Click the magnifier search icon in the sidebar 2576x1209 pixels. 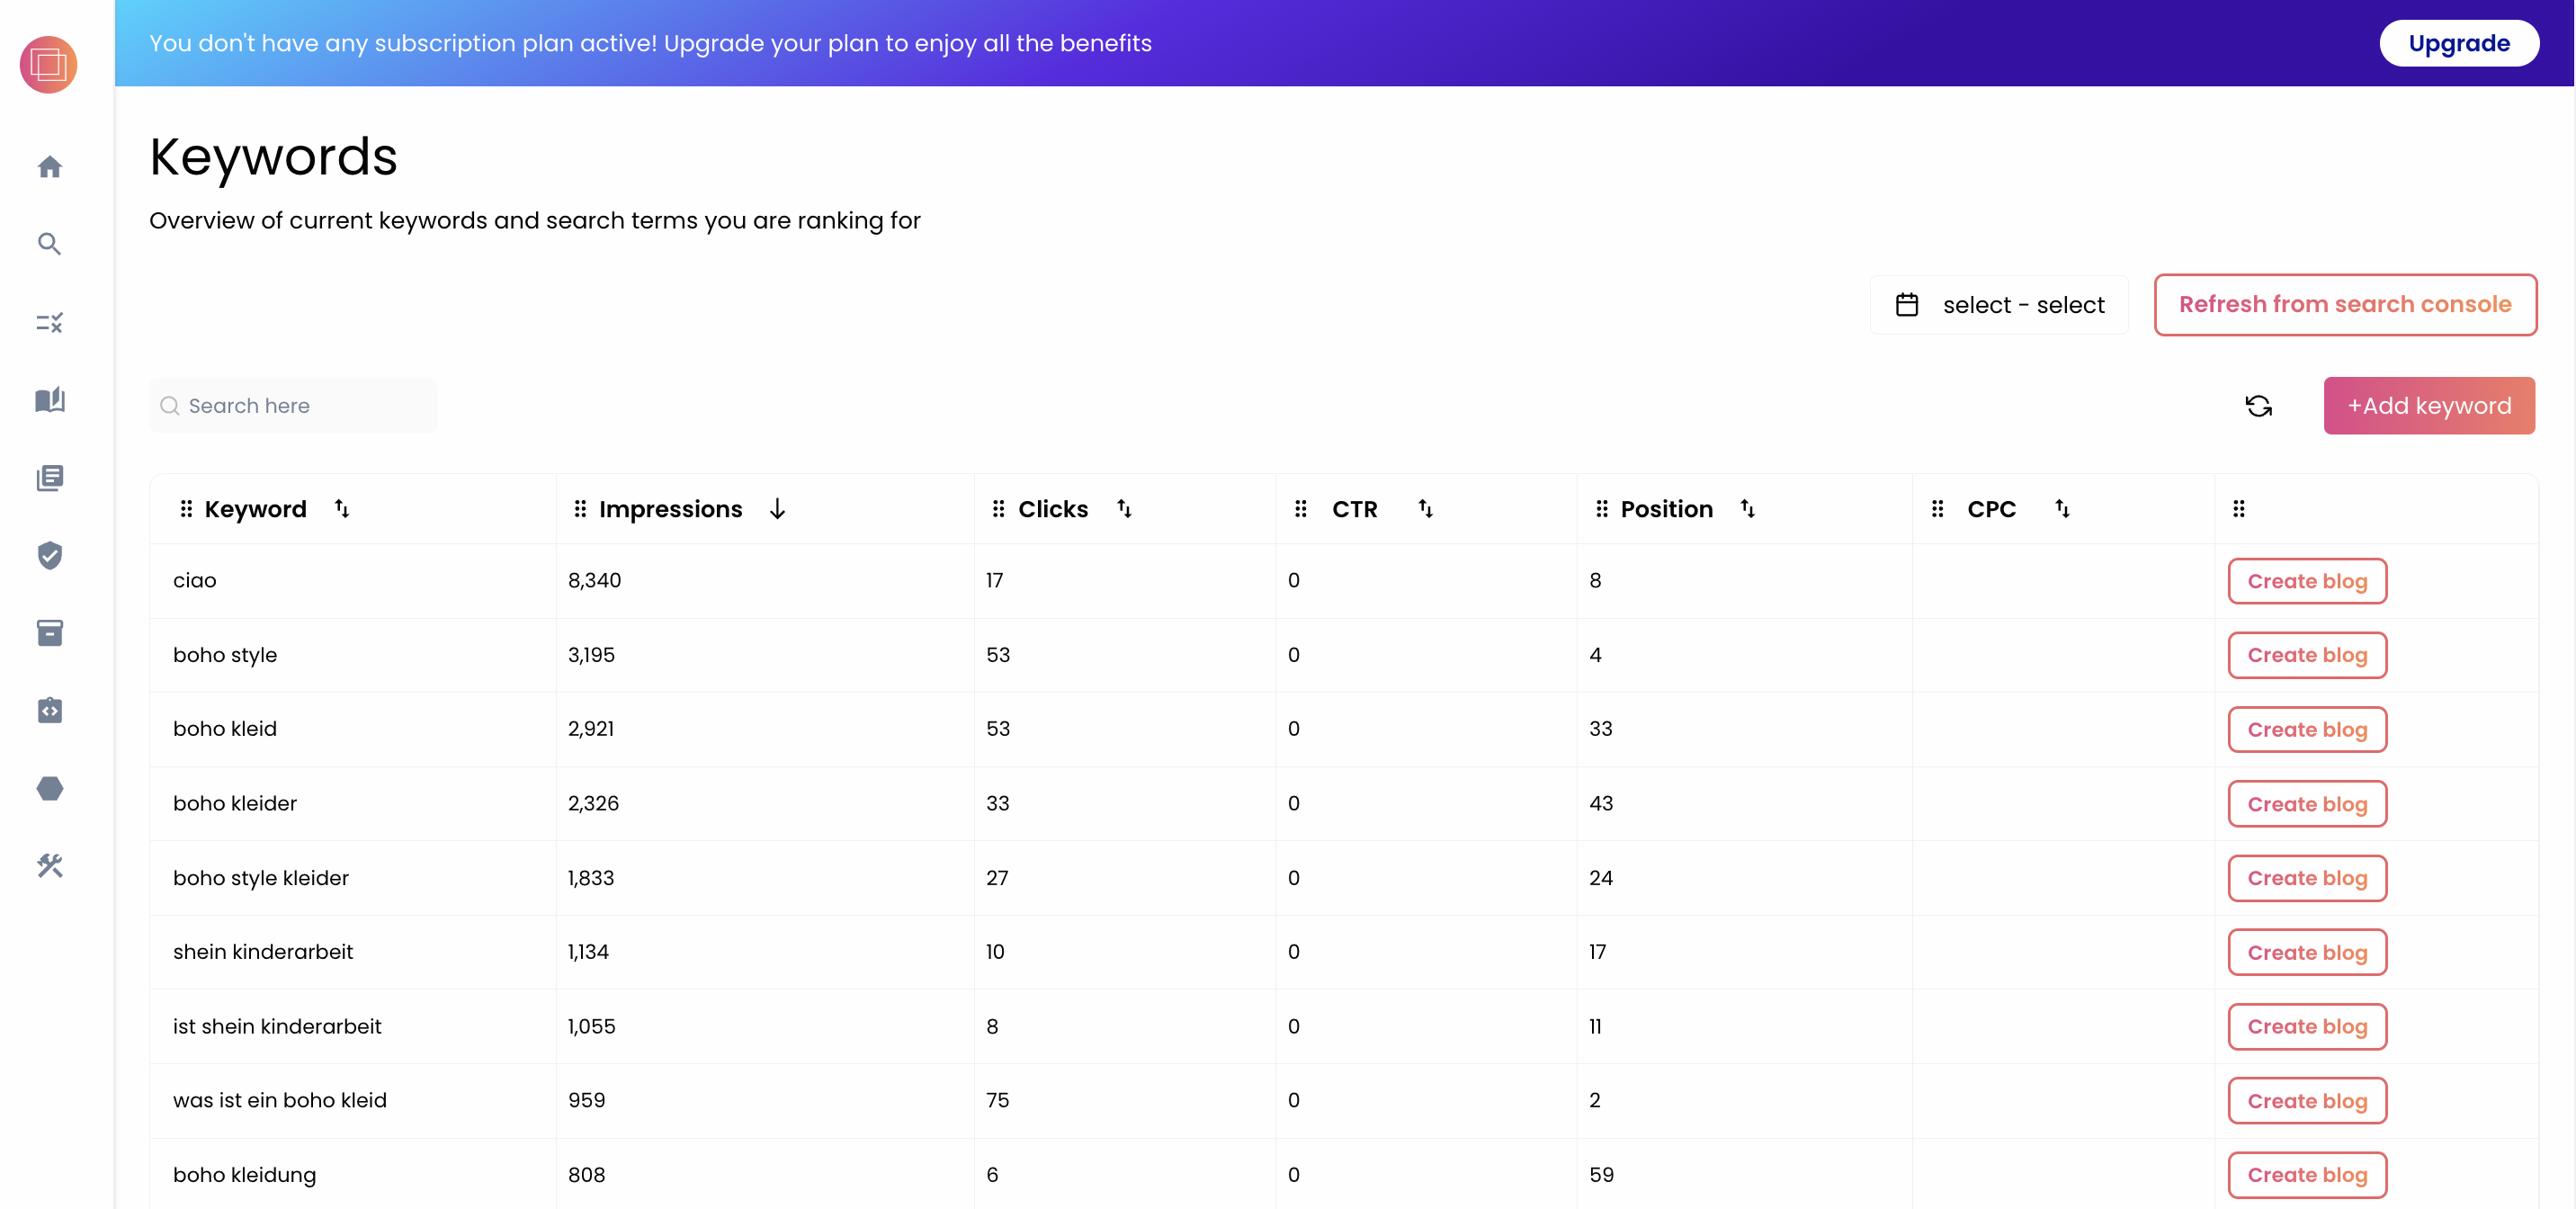click(x=49, y=244)
